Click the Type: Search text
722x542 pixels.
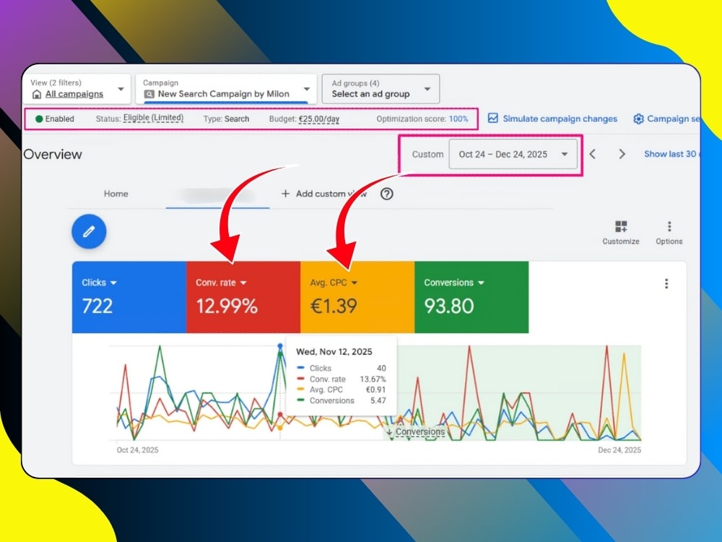point(226,119)
